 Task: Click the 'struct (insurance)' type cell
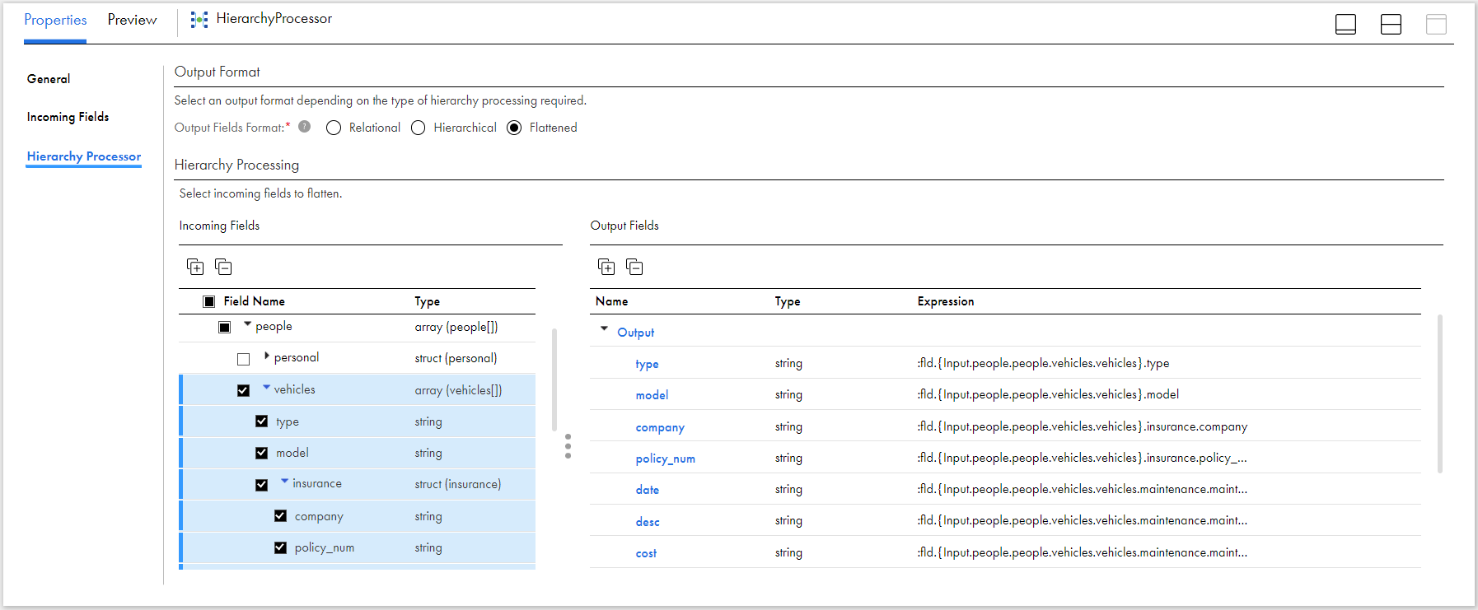point(457,484)
